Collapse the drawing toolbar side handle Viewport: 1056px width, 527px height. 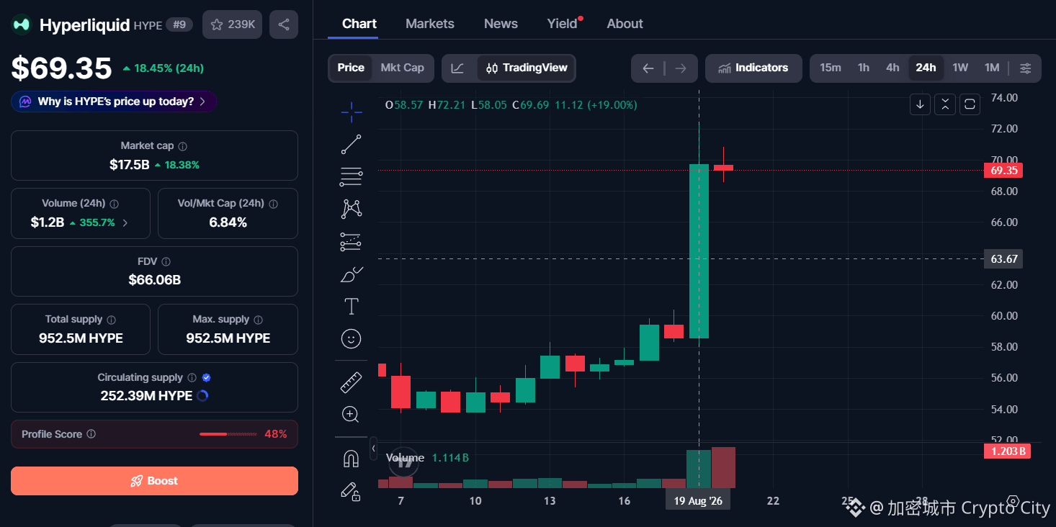pos(373,448)
